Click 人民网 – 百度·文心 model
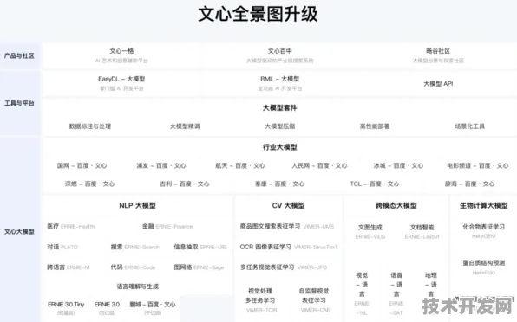 coord(319,165)
